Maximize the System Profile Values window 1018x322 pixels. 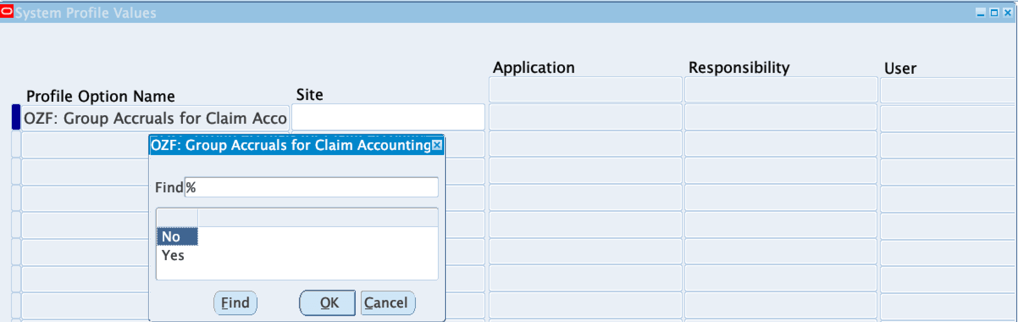pos(994,13)
